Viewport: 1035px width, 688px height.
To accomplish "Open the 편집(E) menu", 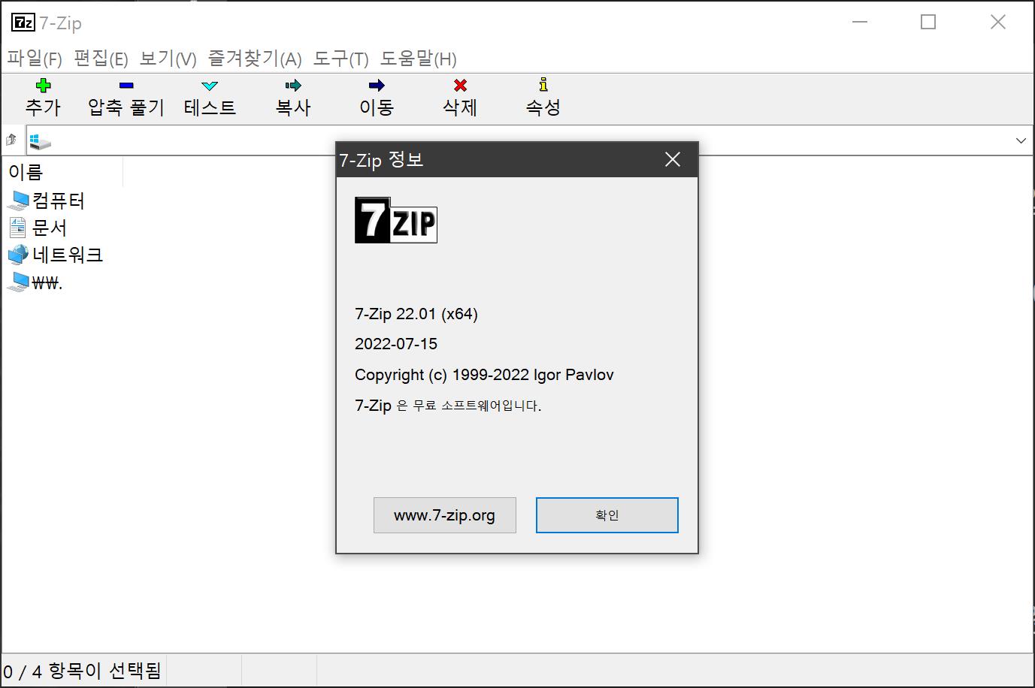I will tap(101, 59).
